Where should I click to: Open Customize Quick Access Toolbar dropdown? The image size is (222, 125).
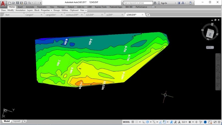40,3
